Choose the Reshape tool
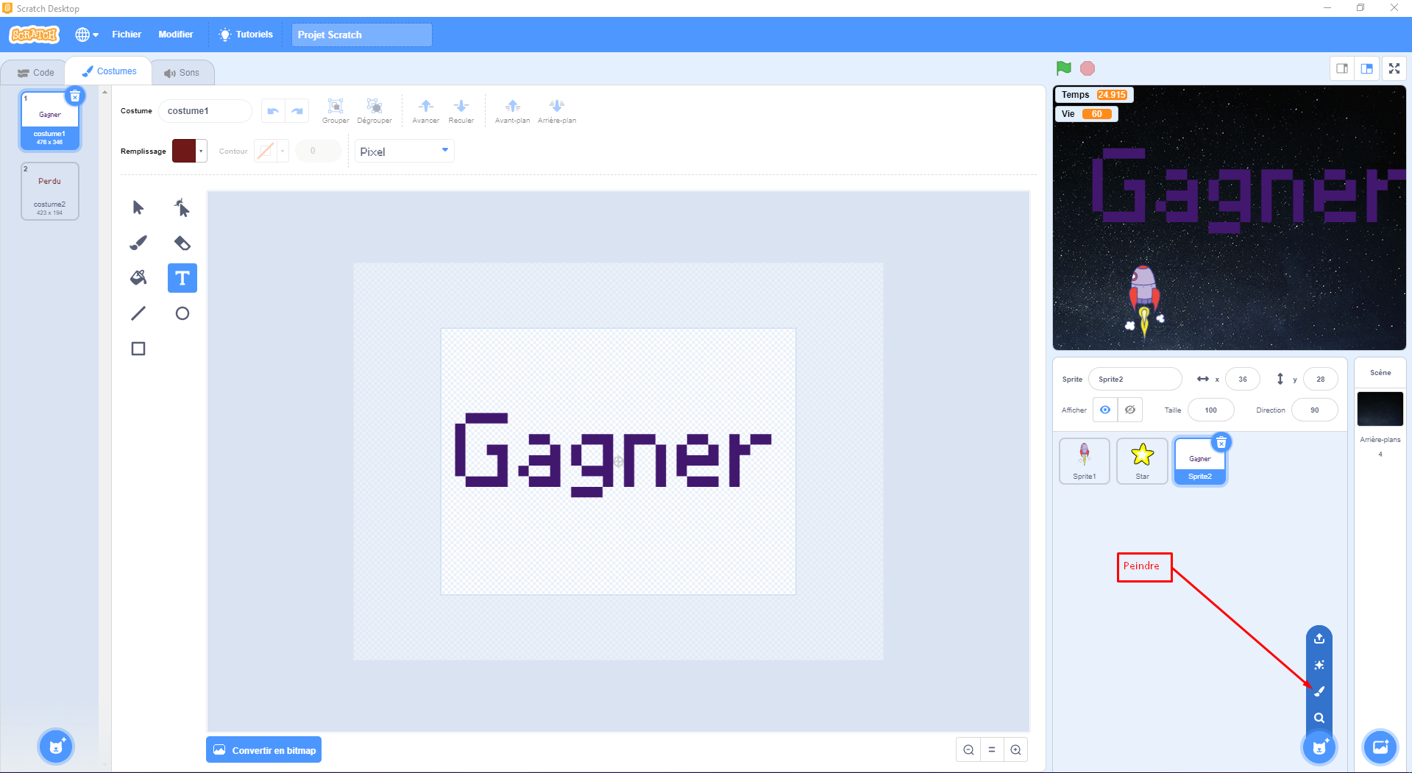Image resolution: width=1412 pixels, height=773 pixels. coord(182,207)
